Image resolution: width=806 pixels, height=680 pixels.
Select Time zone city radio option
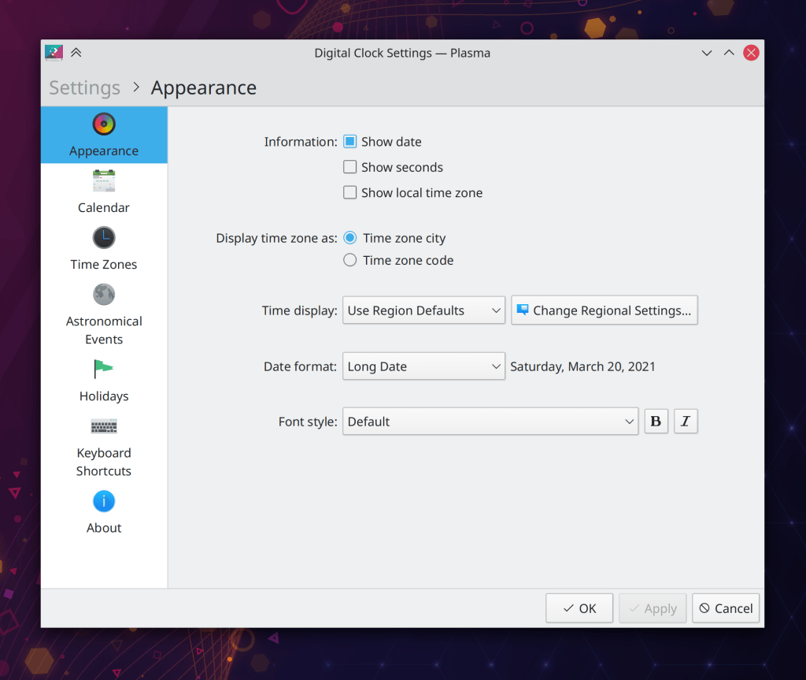(350, 238)
